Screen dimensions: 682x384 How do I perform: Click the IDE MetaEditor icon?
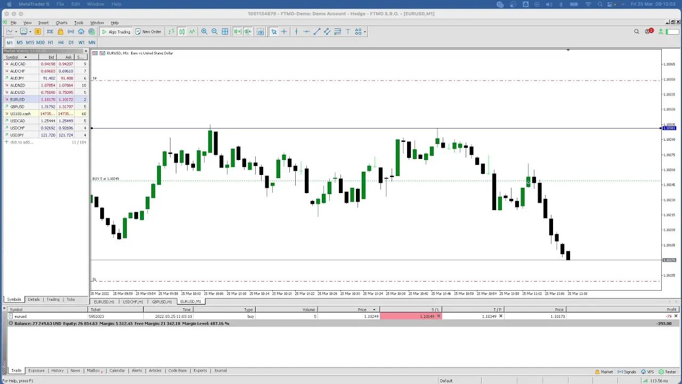pyautogui.click(x=50, y=31)
